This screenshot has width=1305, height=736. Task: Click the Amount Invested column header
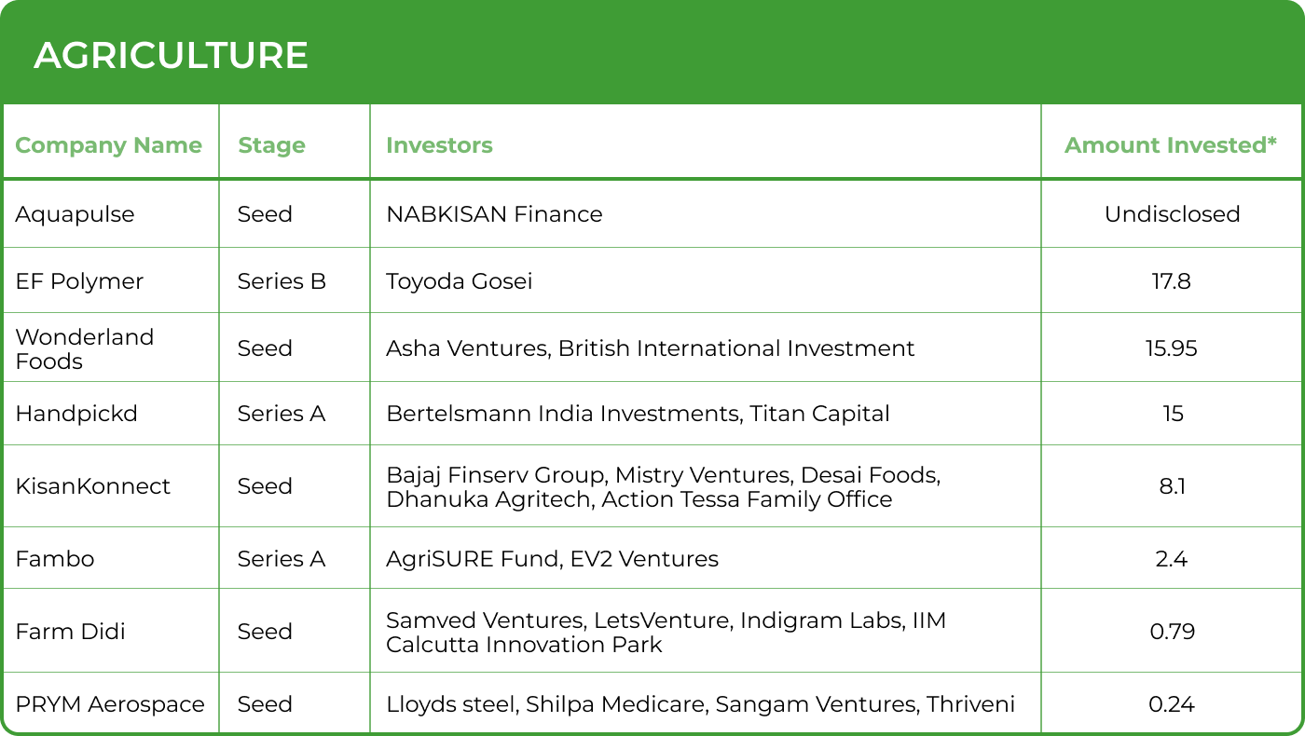(x=1171, y=145)
